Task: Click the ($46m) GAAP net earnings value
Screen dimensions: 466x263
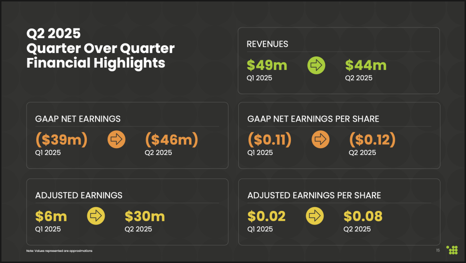Action: [x=171, y=140]
